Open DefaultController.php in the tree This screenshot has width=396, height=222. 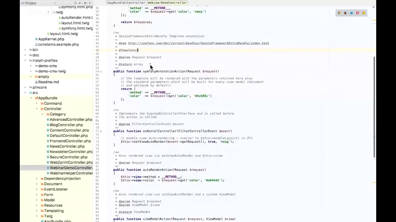click(x=69, y=136)
